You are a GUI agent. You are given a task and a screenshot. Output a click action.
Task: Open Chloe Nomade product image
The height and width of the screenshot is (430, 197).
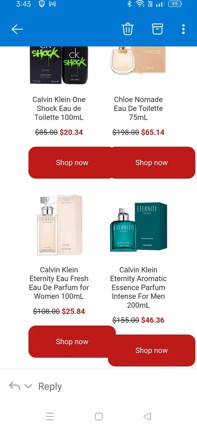coord(138,60)
